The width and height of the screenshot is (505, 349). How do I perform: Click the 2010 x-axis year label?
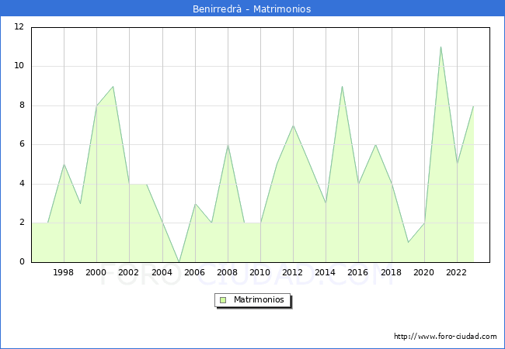260,273
